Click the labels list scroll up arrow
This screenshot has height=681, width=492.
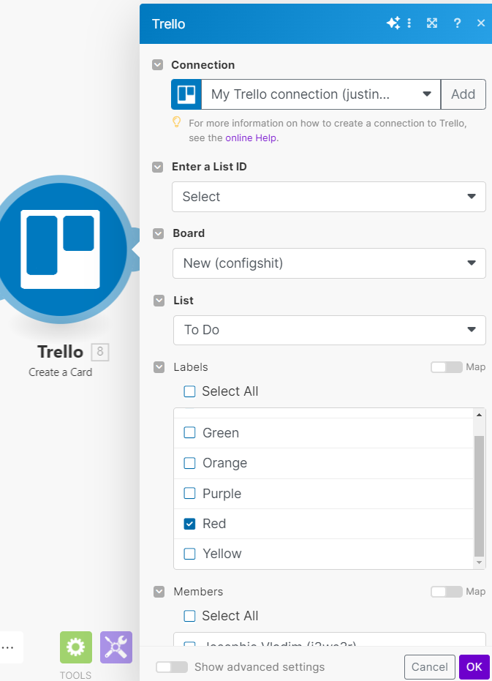click(479, 415)
